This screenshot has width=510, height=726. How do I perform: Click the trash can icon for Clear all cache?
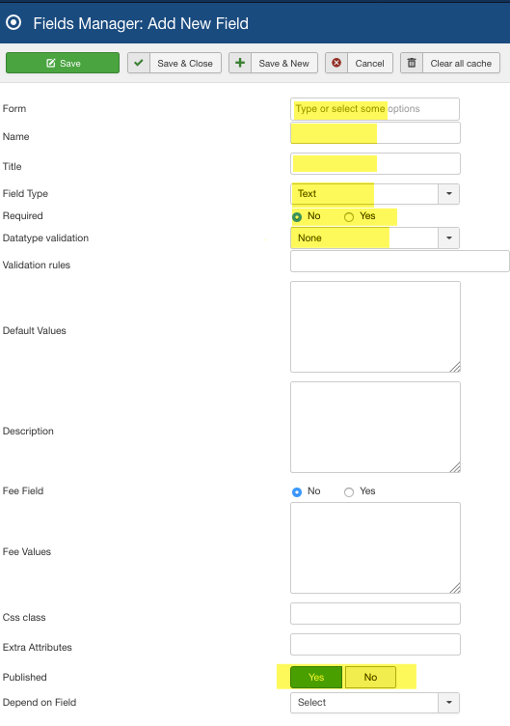412,63
